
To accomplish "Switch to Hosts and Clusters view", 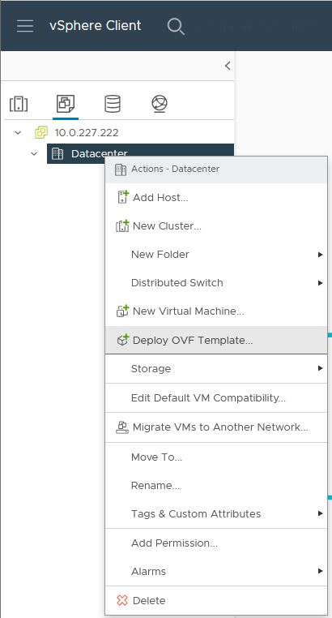I will 19,104.
